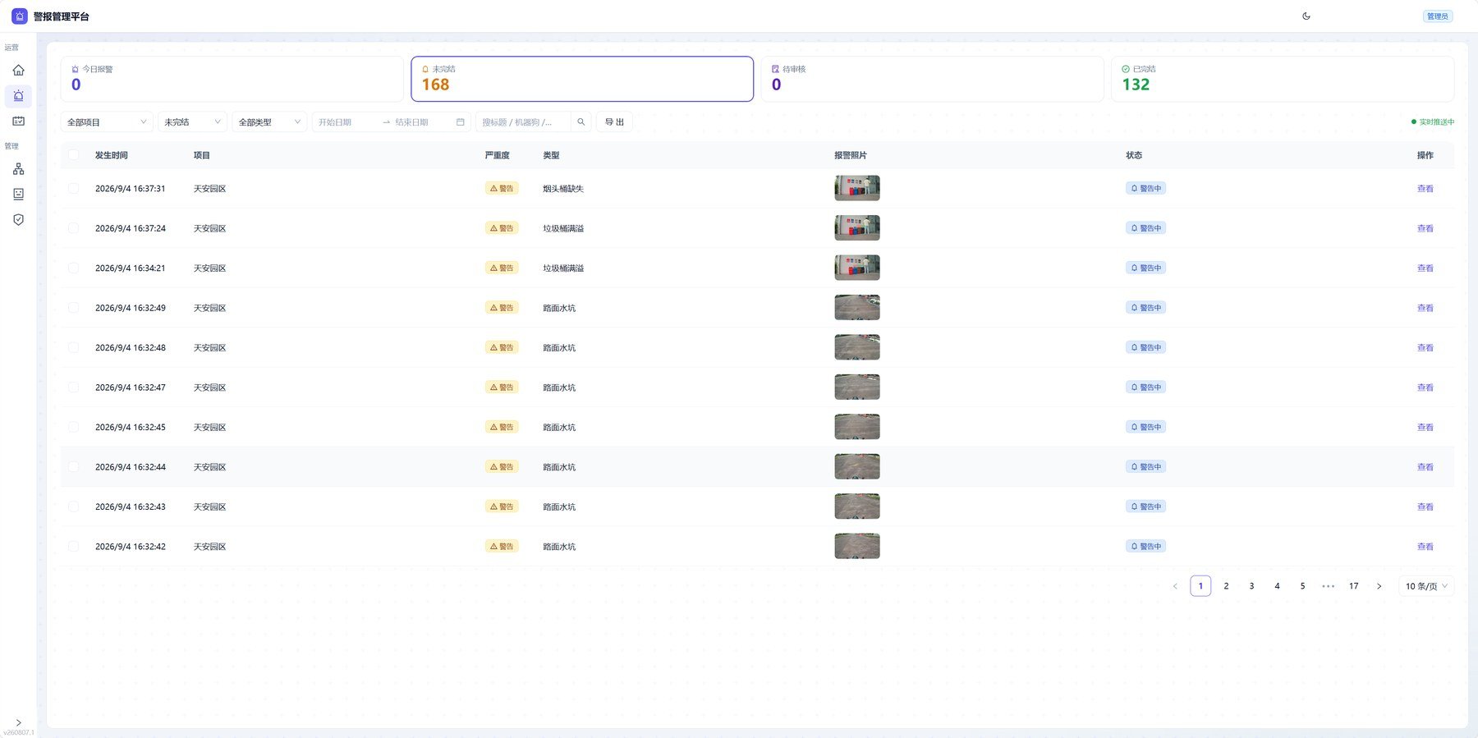Go to page 17
Screen dimensions: 1478x738
point(1353,586)
